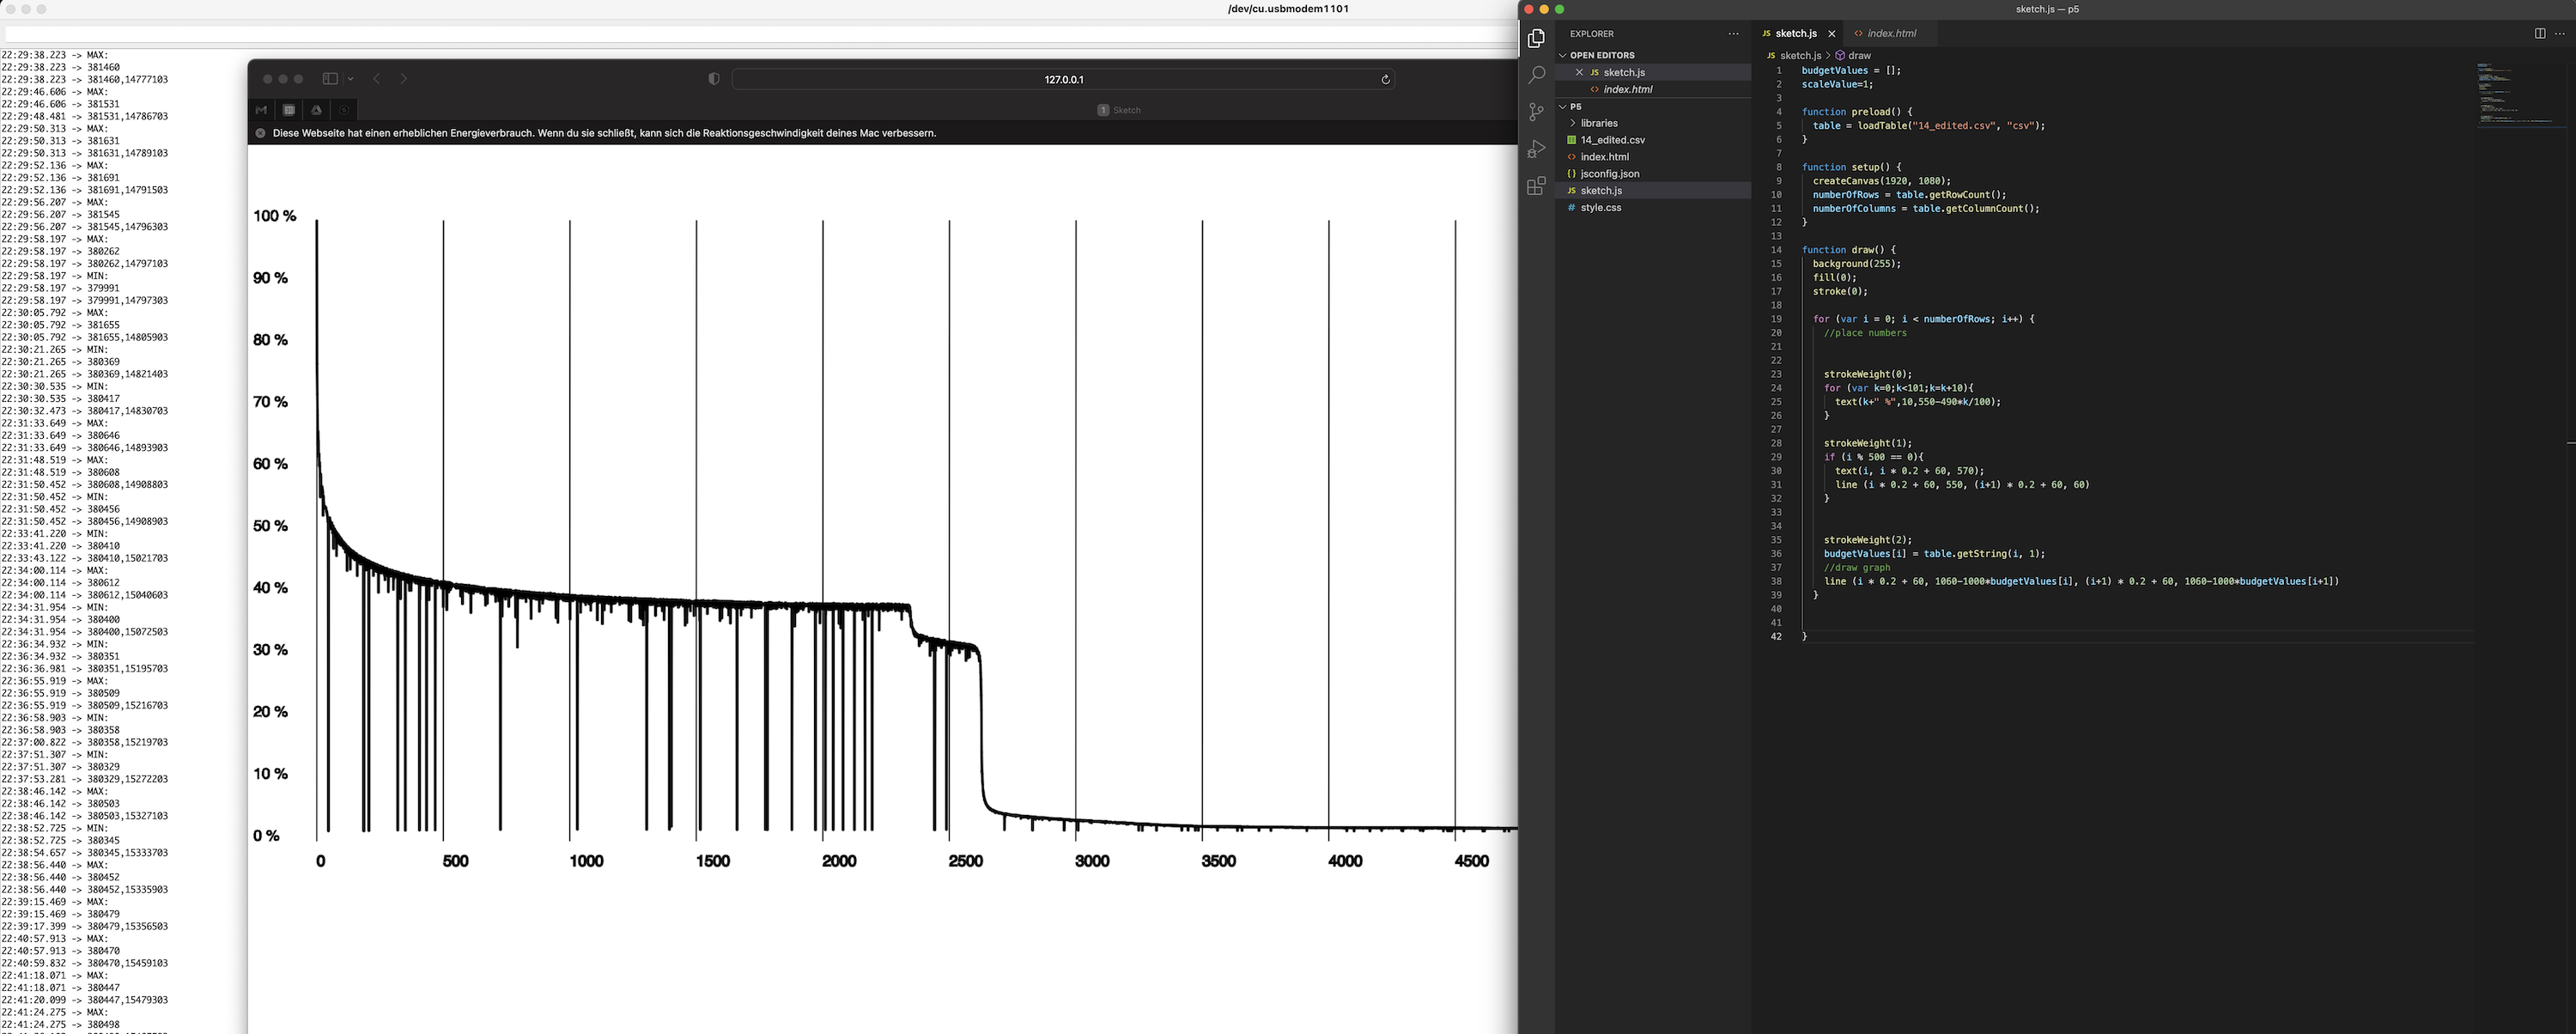Click the '2500' x-axis label in the graph

[965, 861]
